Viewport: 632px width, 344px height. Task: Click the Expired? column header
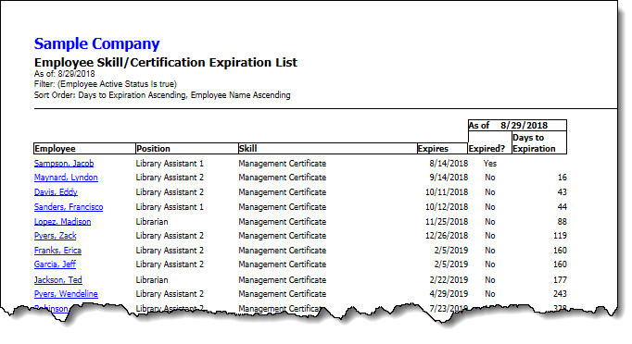[x=489, y=142]
